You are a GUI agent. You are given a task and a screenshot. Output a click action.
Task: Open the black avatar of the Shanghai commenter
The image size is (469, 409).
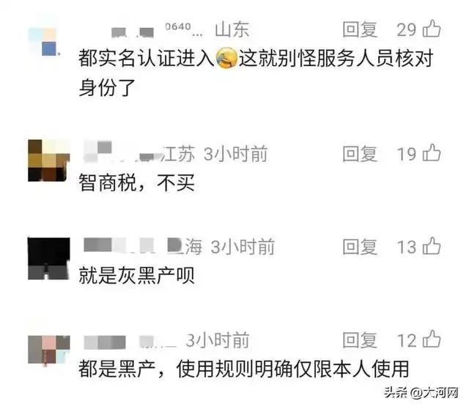point(49,259)
